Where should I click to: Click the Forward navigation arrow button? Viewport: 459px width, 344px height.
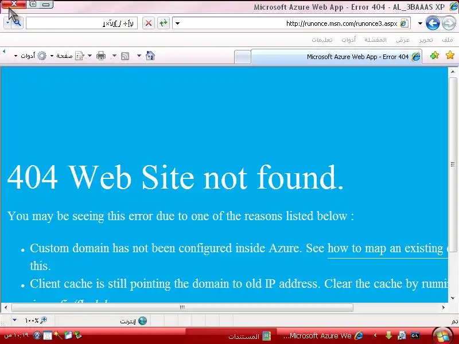point(449,24)
